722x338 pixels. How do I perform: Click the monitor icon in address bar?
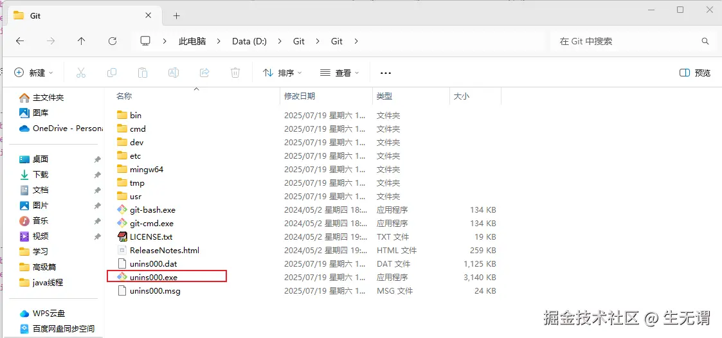[x=145, y=41]
